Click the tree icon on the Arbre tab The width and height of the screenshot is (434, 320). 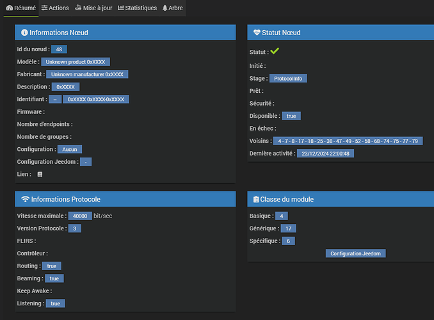pyautogui.click(x=165, y=8)
